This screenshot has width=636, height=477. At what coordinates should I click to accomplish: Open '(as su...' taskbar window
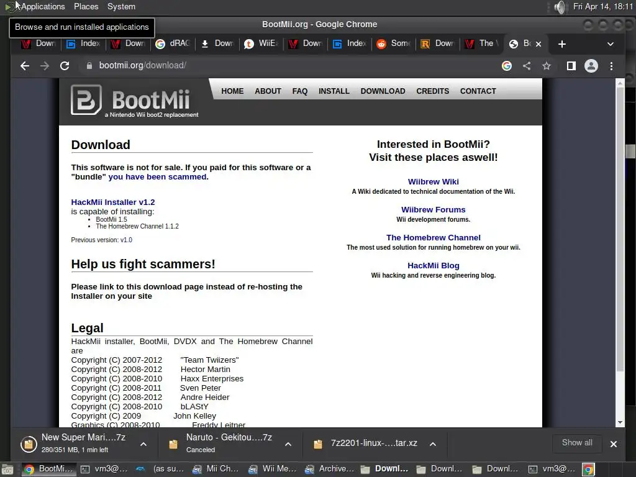[160, 470]
